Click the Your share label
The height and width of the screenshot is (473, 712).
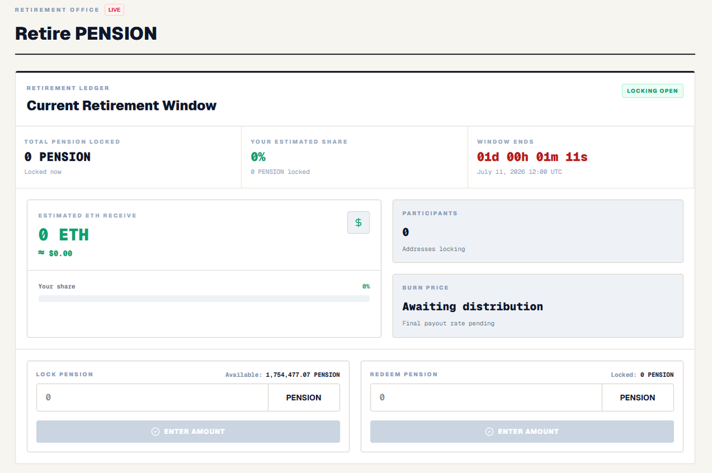coord(57,287)
